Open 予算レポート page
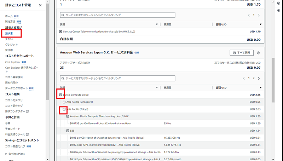Image resolution: width=283 pixels, height=161 pixels. click(x=13, y=129)
